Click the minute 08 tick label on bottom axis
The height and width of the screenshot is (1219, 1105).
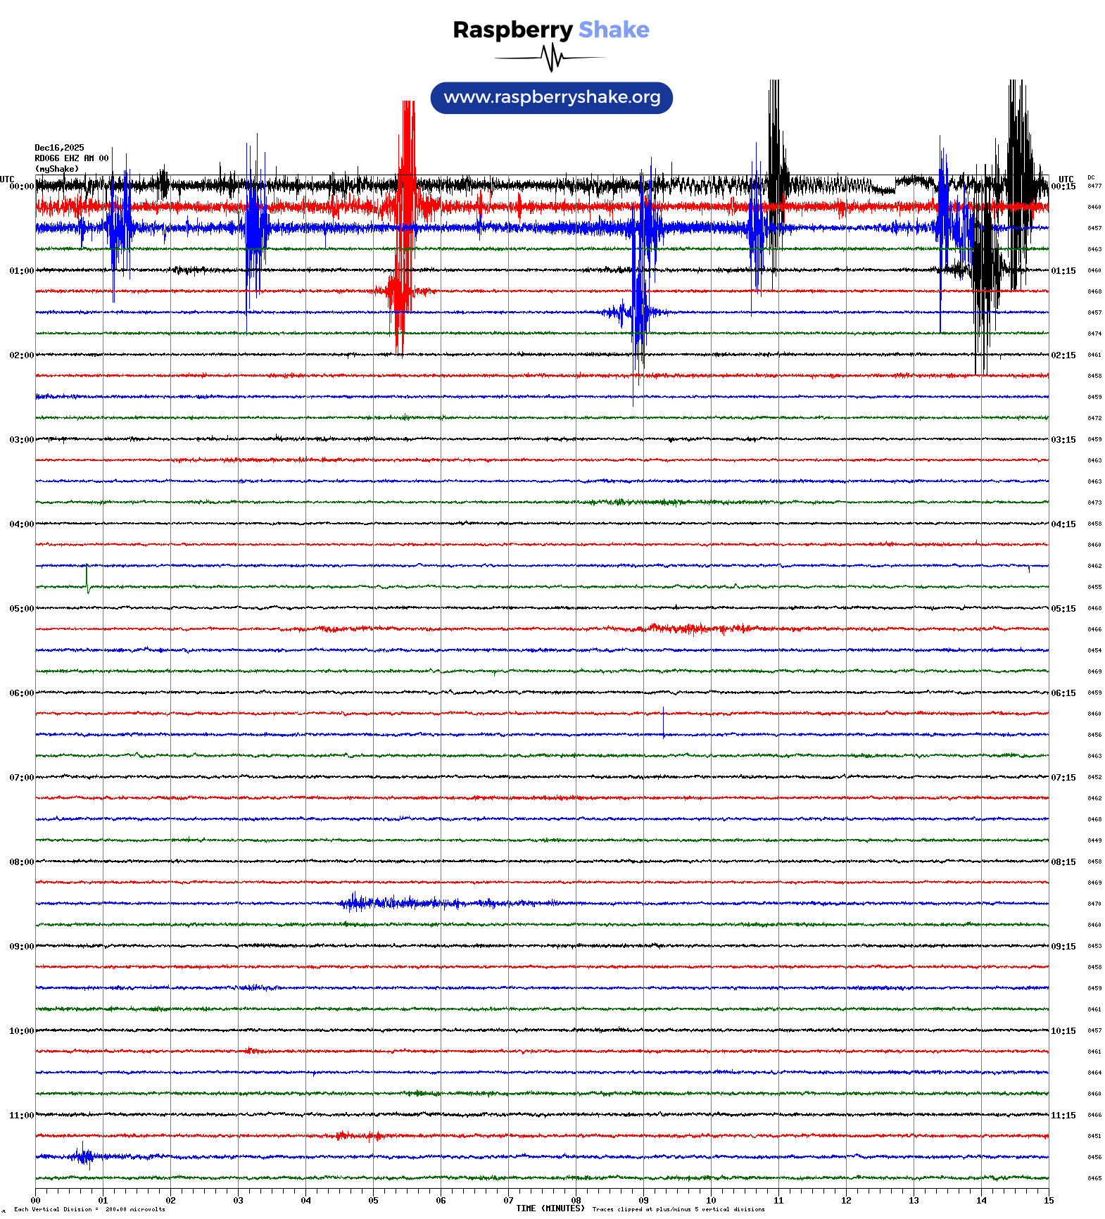(576, 1201)
